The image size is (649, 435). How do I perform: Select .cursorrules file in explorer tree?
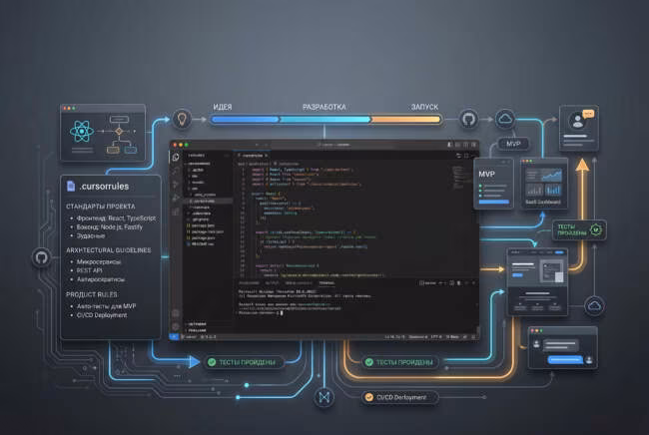click(207, 201)
